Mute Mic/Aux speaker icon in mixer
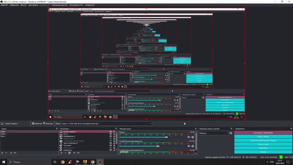Image resolution: width=293 pixels, height=165 pixels. coord(189,137)
